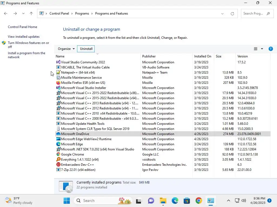Screen dimensions: 277x207
Task: Open Turn Windows features on or off
Action: click(28, 45)
